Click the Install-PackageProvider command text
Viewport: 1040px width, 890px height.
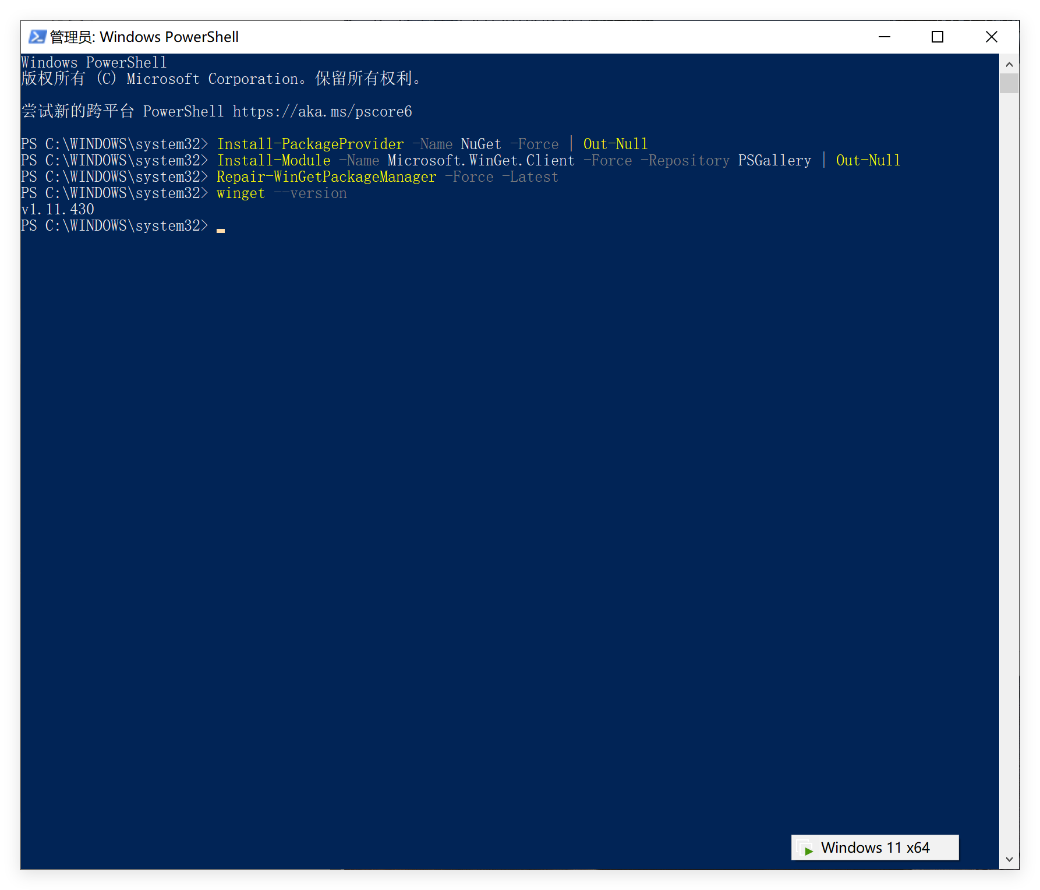point(310,144)
